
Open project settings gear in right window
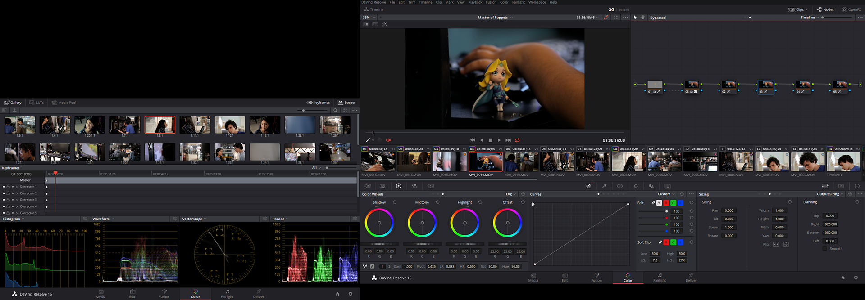(856, 278)
